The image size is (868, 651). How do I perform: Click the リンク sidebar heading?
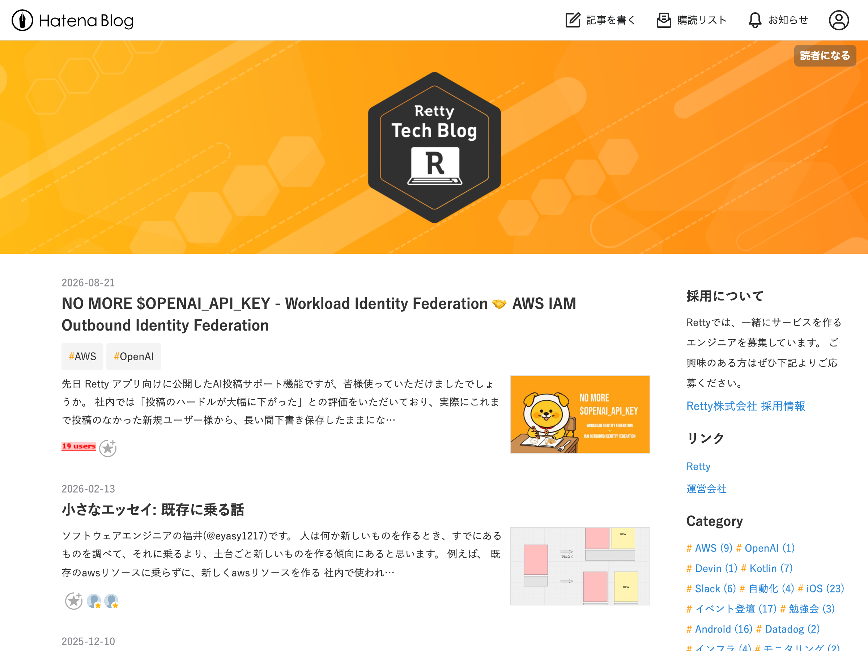click(706, 438)
